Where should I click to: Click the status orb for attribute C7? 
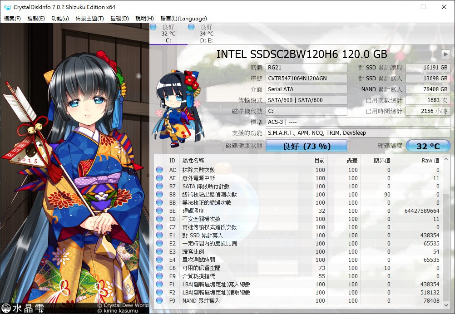(159, 227)
